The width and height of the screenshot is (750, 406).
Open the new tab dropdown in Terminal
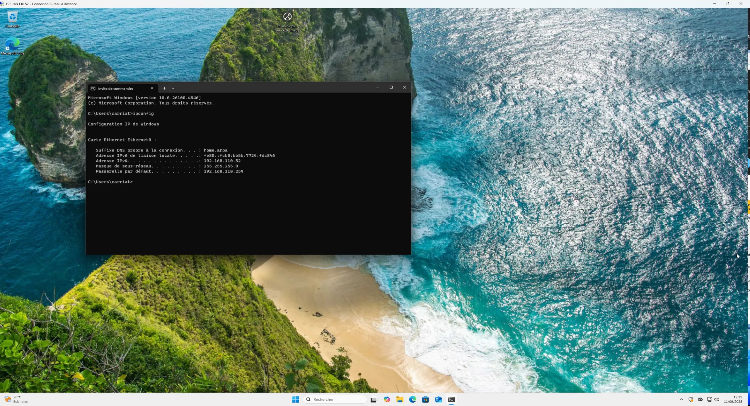tap(173, 88)
